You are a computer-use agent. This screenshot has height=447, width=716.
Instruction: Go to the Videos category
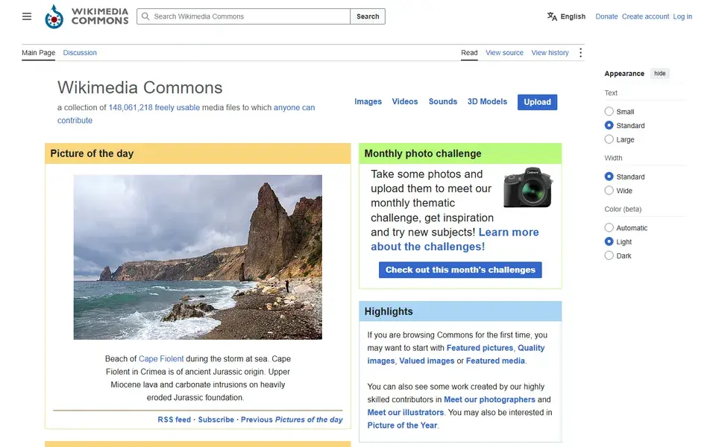404,102
